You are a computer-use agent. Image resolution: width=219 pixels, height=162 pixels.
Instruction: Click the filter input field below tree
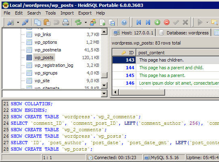(x=52, y=94)
